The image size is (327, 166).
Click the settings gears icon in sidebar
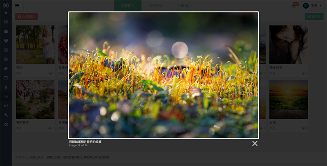(6, 124)
